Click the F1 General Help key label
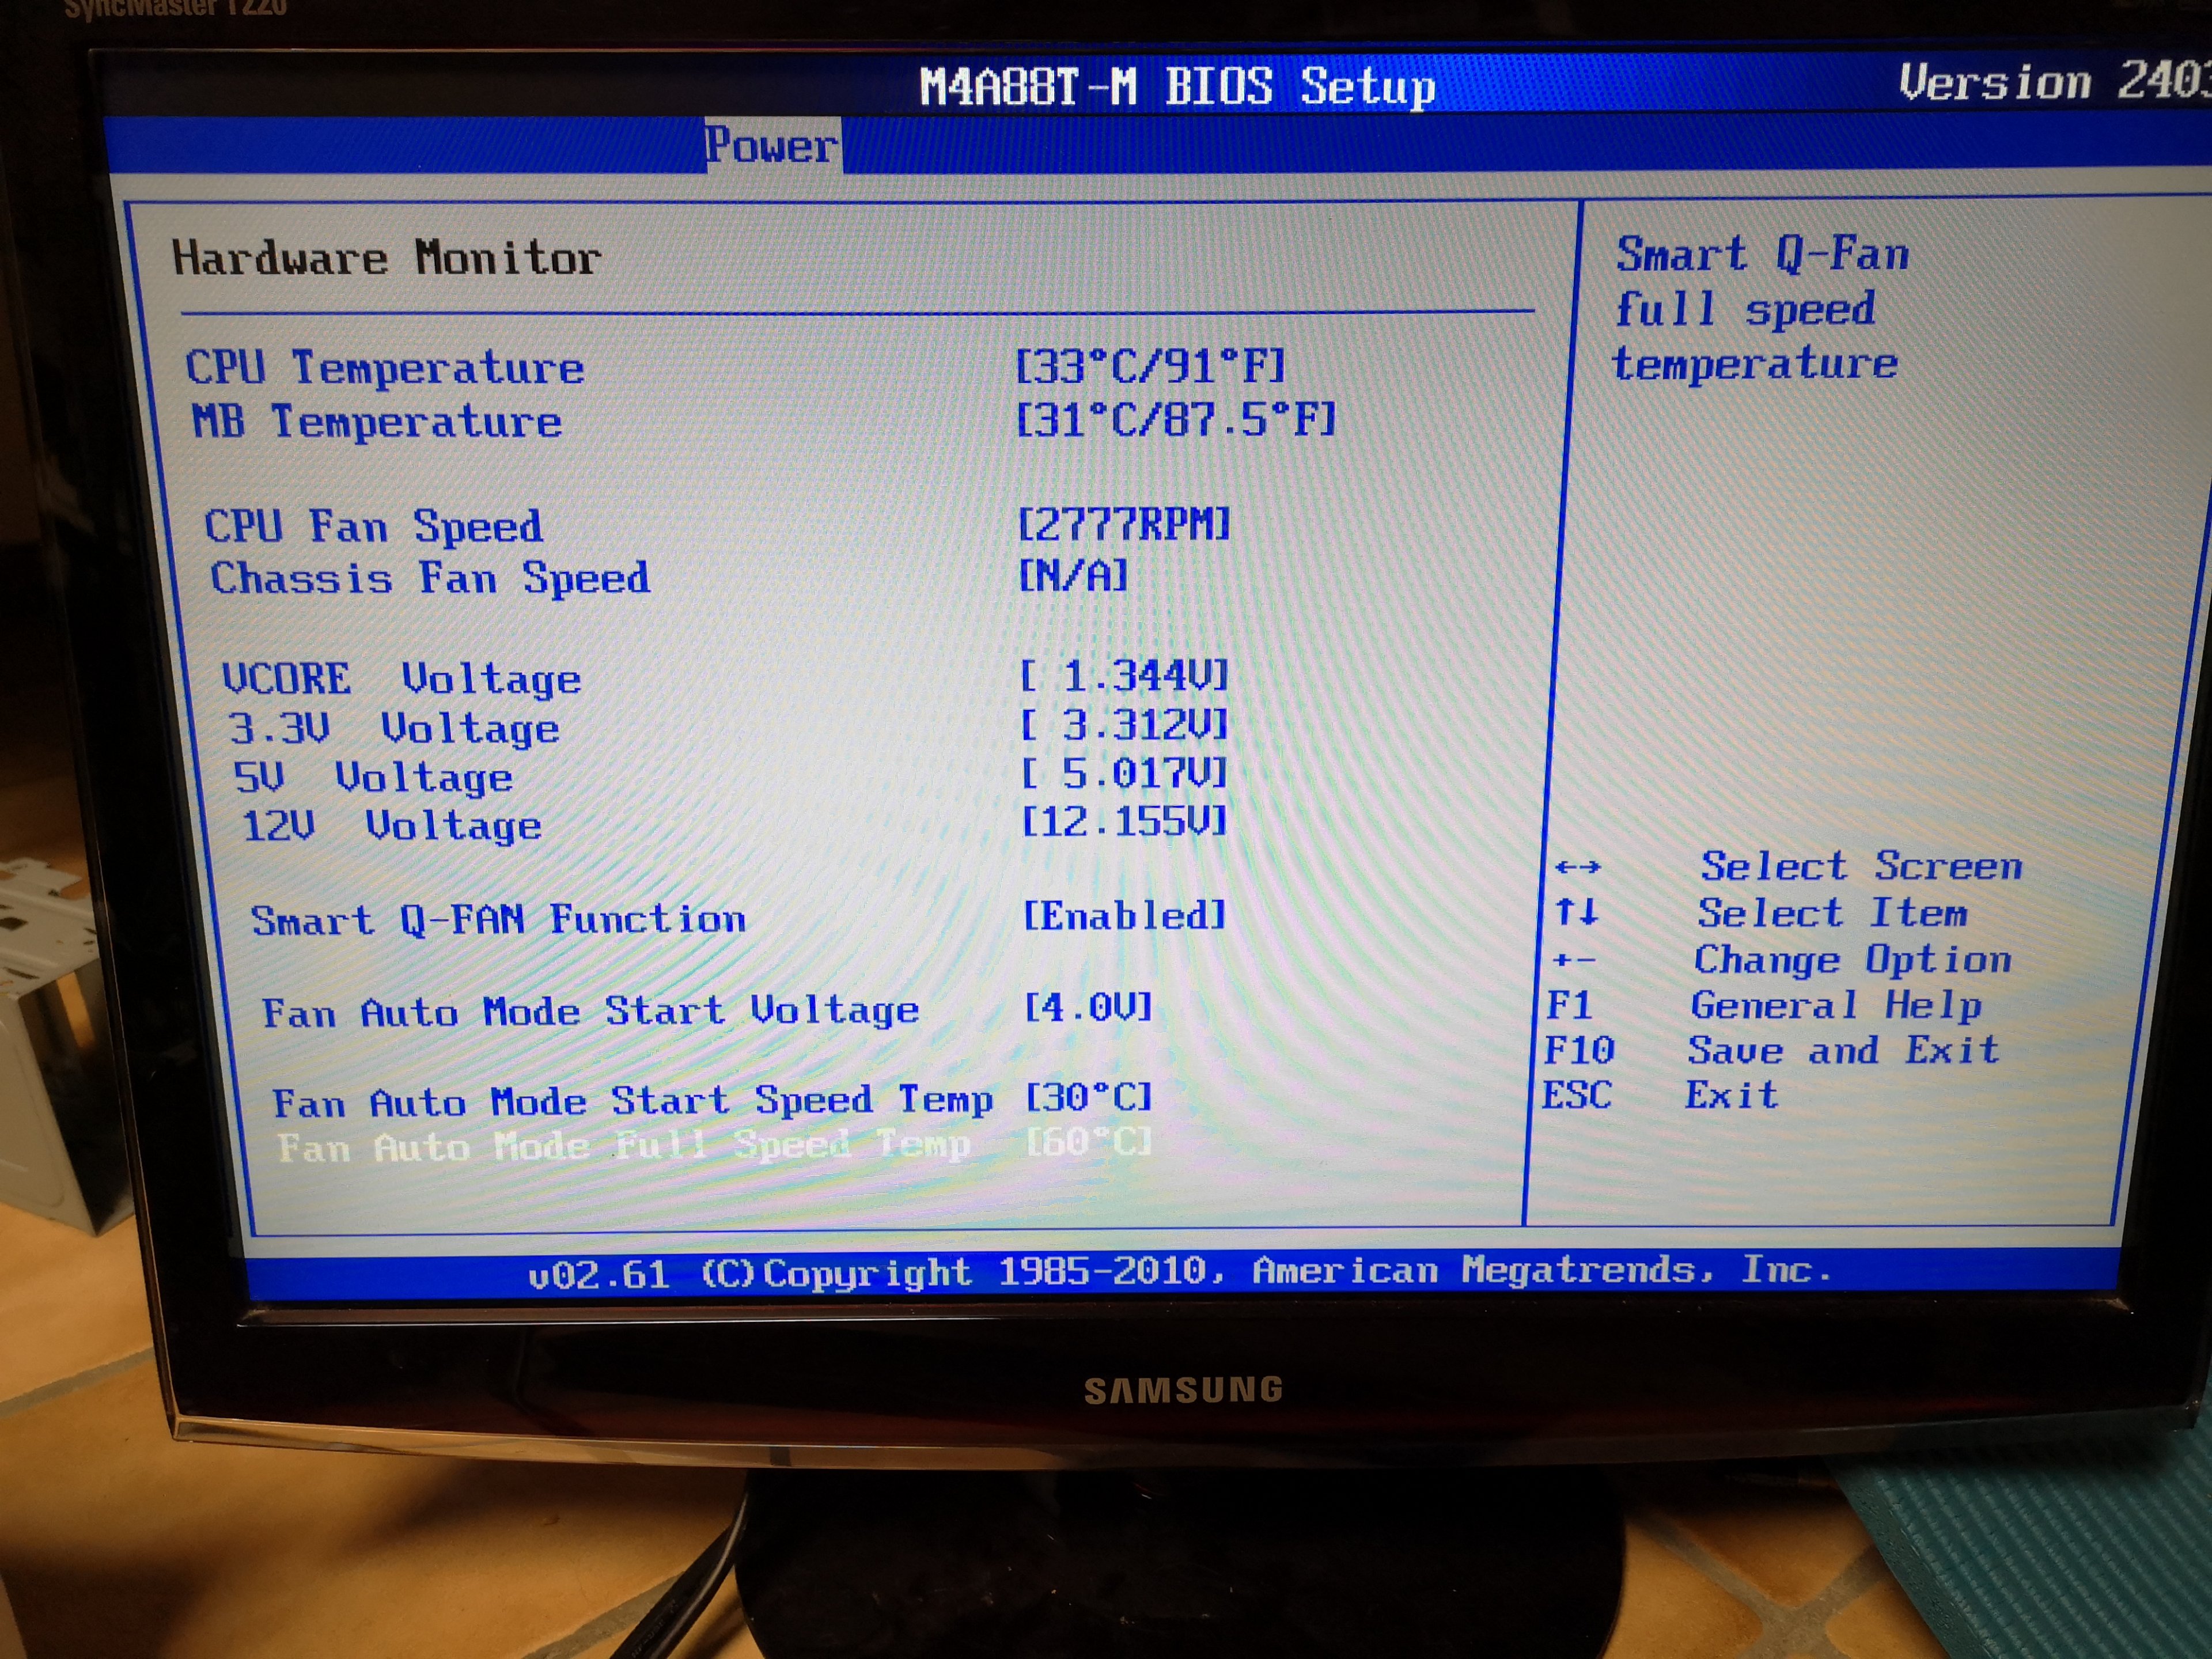 coord(1568,1005)
